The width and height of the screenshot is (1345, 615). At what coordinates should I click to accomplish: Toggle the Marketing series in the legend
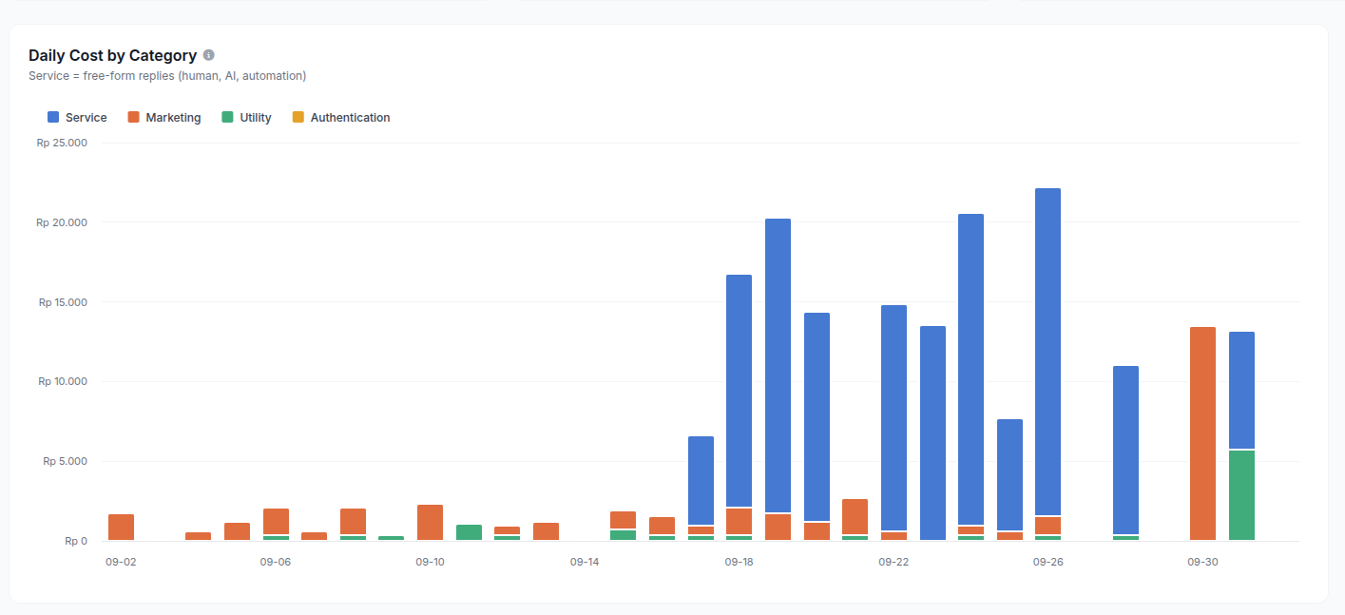[164, 118]
